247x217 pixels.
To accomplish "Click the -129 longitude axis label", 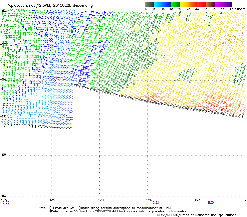I will [x=99, y=200].
